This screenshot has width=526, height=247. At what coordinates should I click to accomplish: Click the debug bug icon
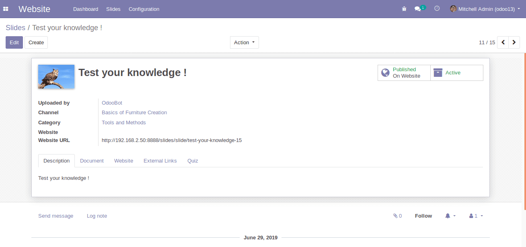(404, 9)
